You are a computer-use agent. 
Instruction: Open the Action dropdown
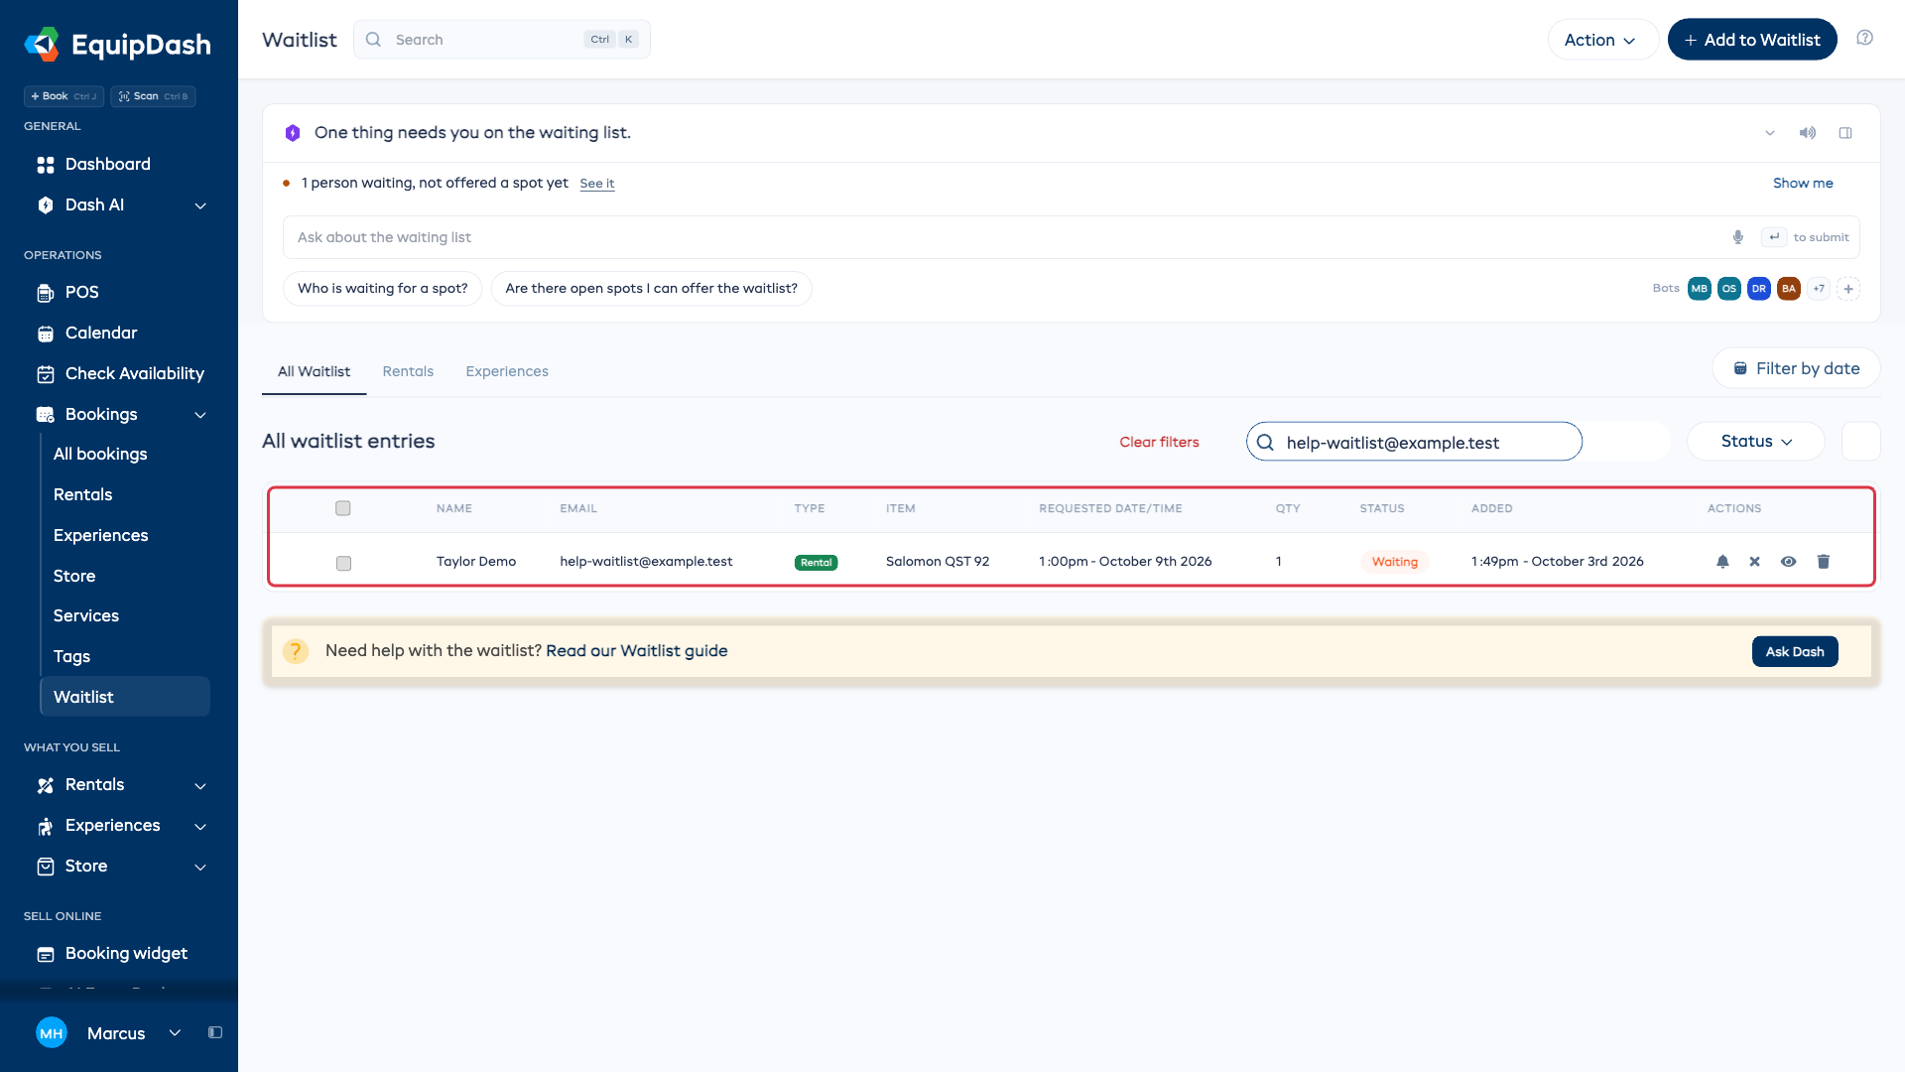click(x=1602, y=40)
